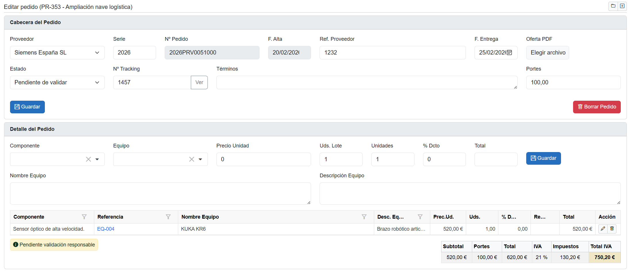
Task: Save the order header with Guardar
Action: pyautogui.click(x=27, y=107)
